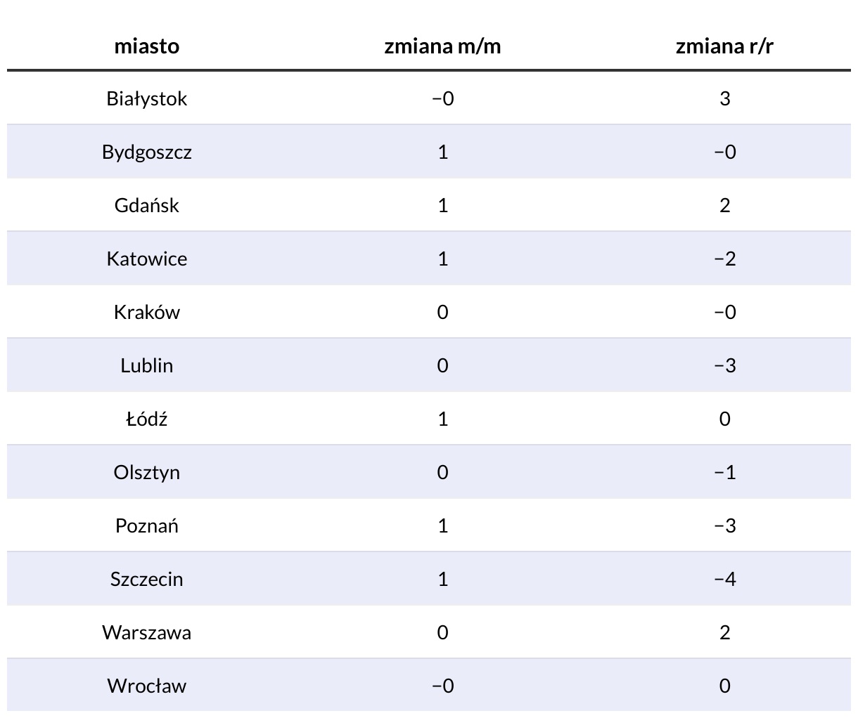Select the Kraków city cell
Viewport: 858px width, 718px height.
tap(147, 312)
